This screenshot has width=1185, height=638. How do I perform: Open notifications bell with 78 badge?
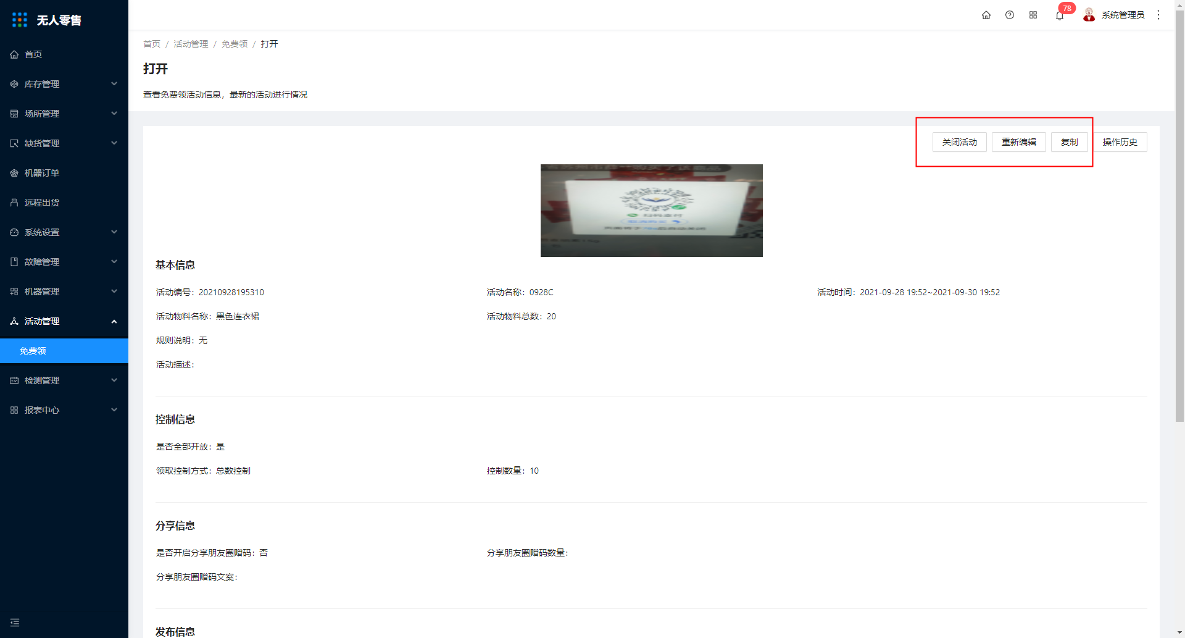tap(1060, 15)
